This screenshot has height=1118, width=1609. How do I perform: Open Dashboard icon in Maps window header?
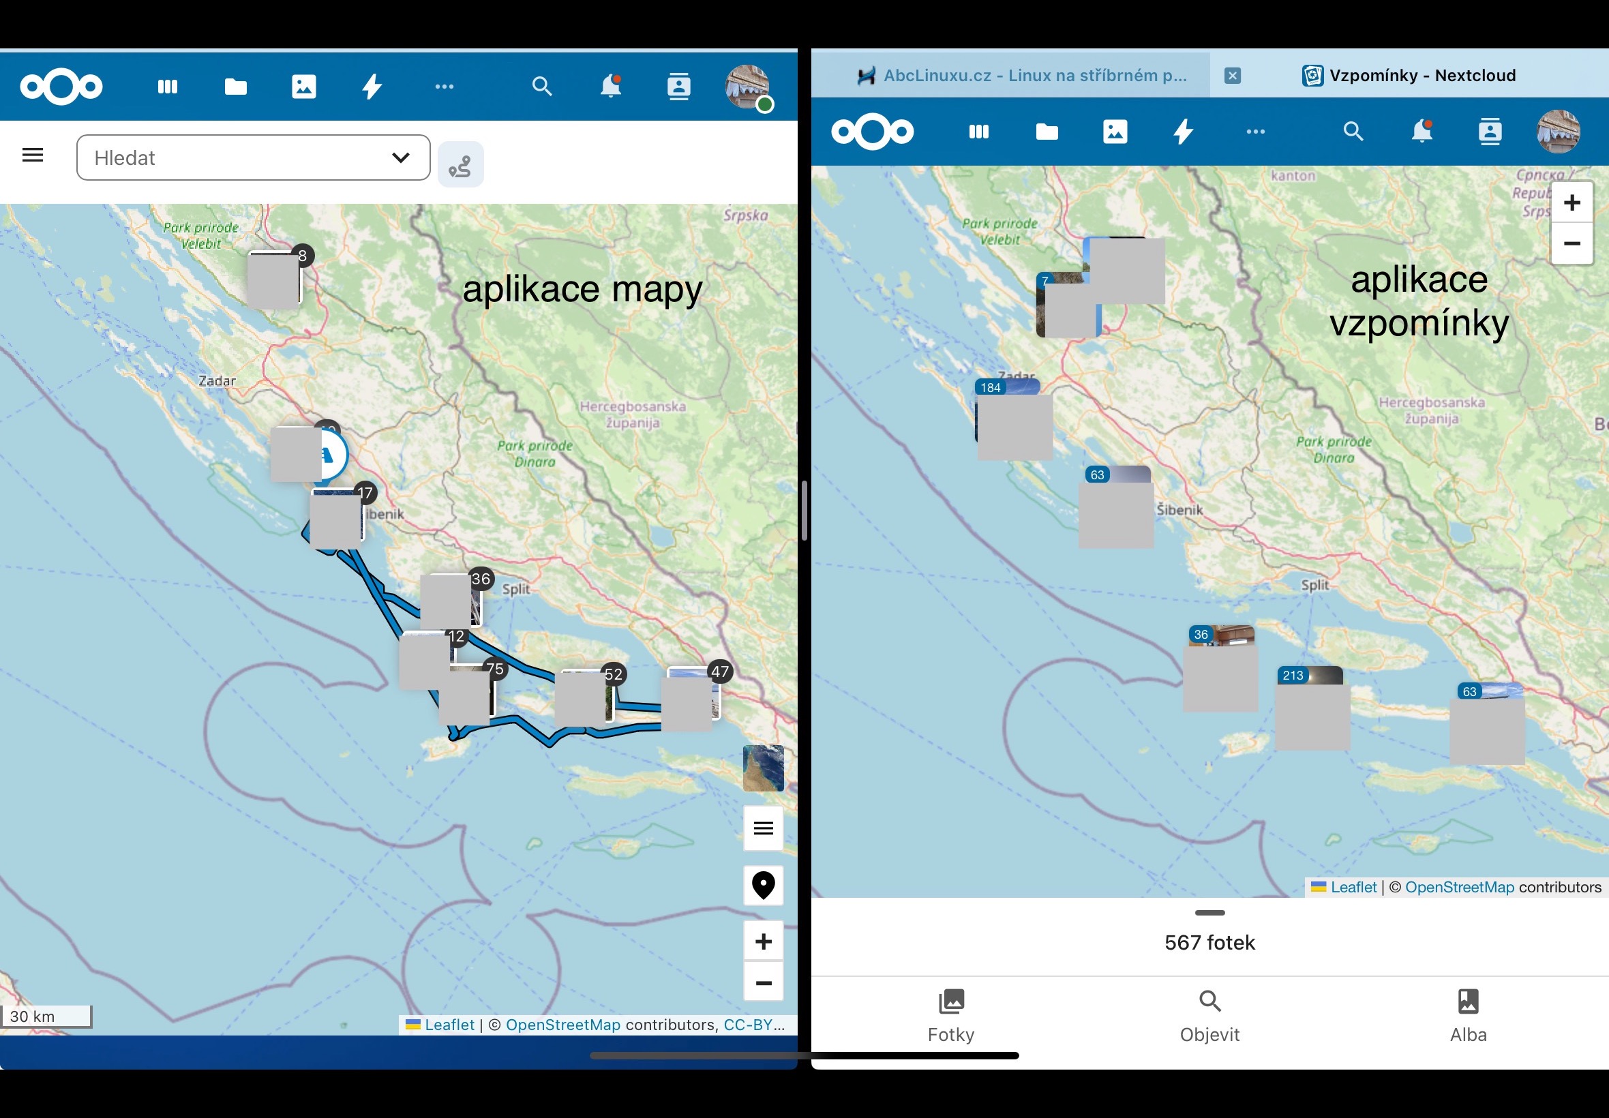coord(168,87)
